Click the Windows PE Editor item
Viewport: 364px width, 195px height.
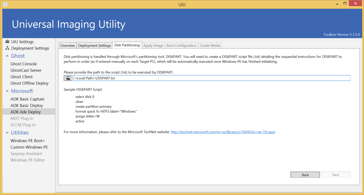pyautogui.click(x=28, y=160)
